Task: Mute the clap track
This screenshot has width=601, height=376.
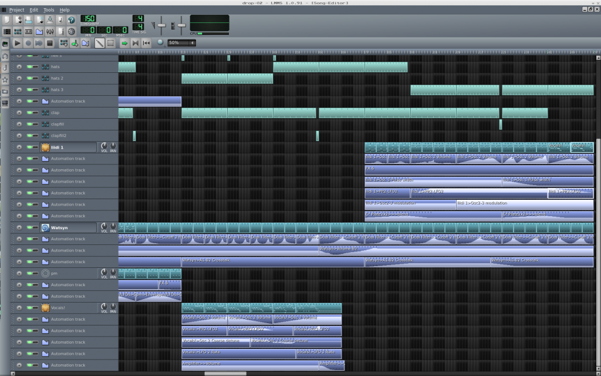Action: click(29, 113)
